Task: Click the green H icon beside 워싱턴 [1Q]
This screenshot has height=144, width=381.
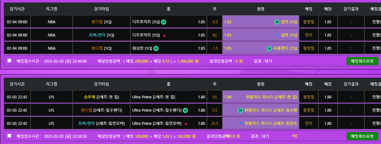Action: 156,48
